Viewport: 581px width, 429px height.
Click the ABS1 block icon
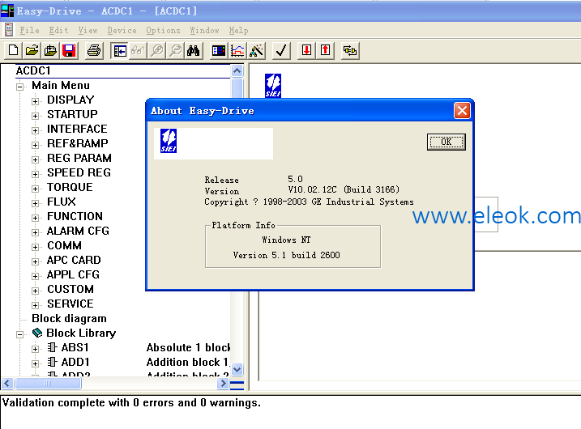[52, 347]
